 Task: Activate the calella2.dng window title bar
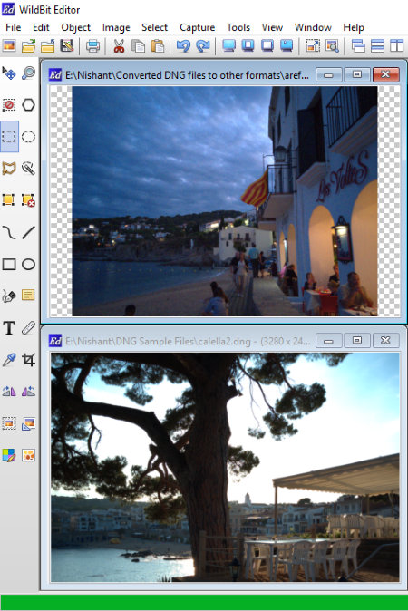tap(188, 341)
